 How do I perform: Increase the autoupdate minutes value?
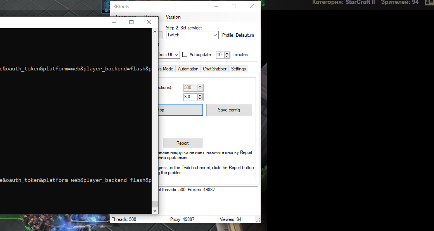click(227, 53)
